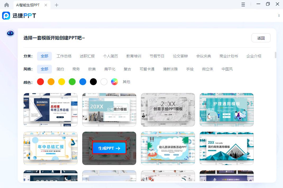The height and width of the screenshot is (188, 283).
Task: Select 公司简介模板 template
Action: pyautogui.click(x=109, y=110)
